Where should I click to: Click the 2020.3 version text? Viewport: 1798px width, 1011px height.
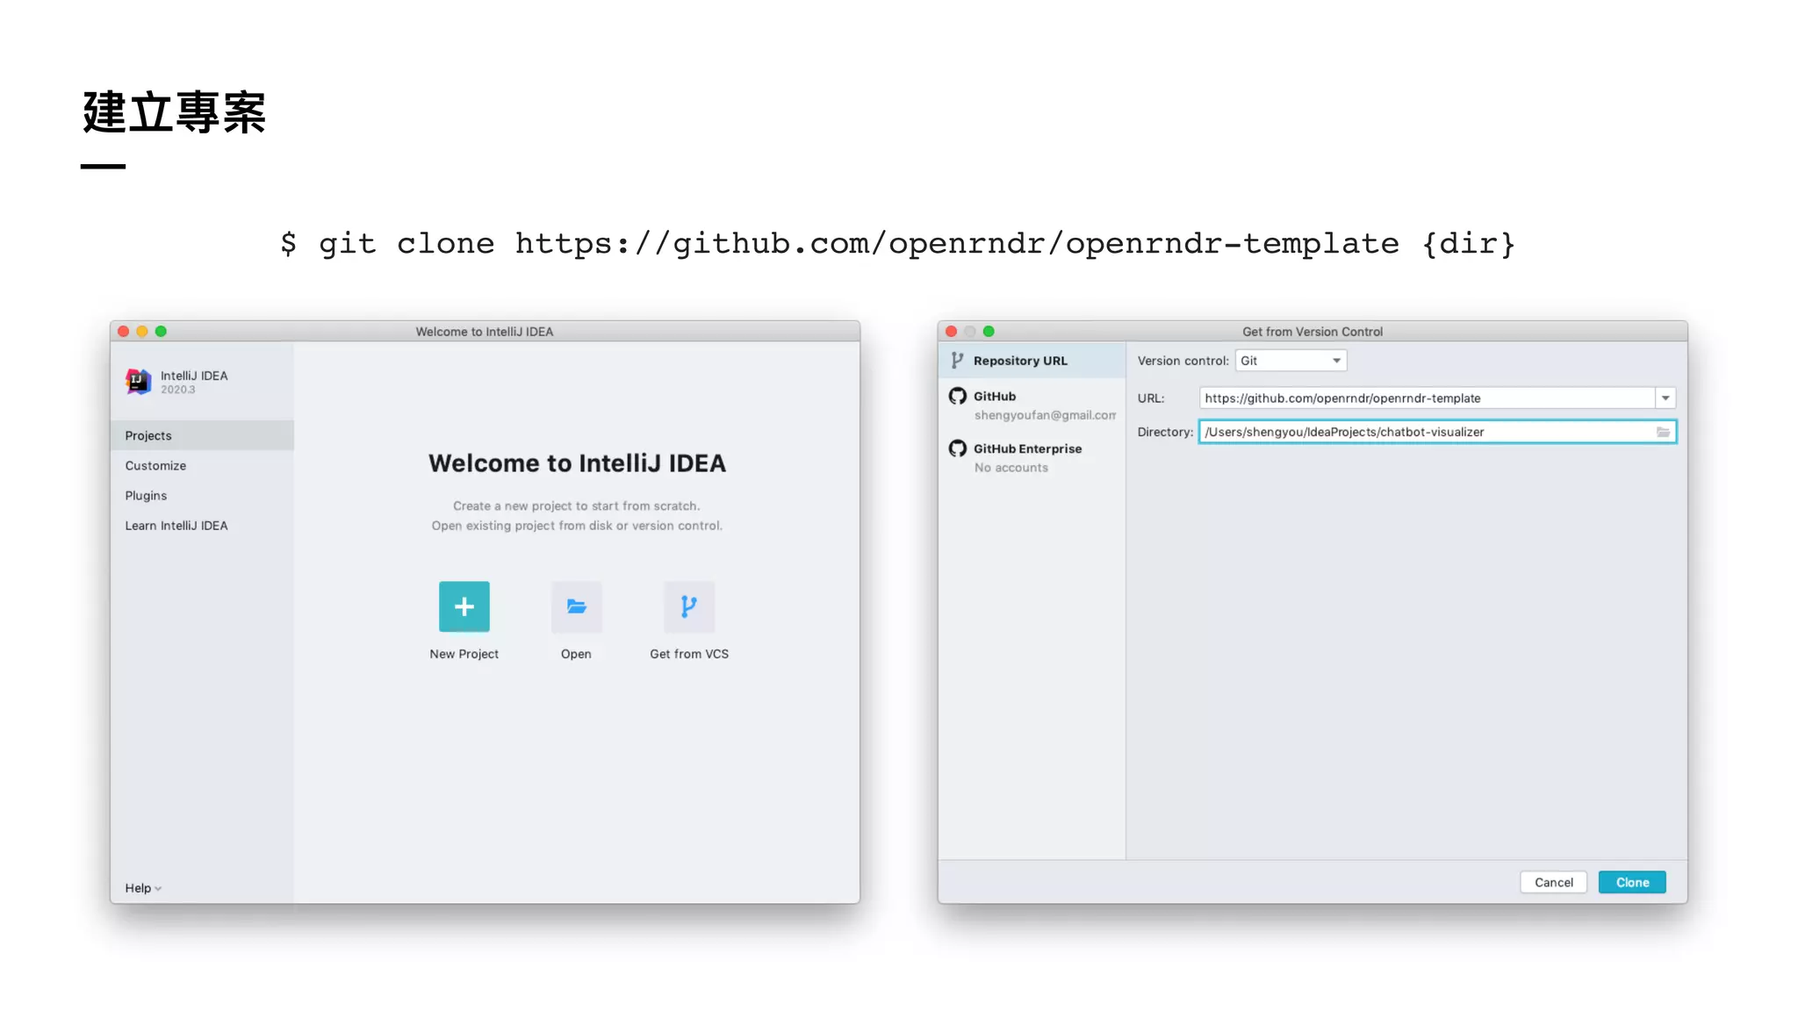[177, 390]
